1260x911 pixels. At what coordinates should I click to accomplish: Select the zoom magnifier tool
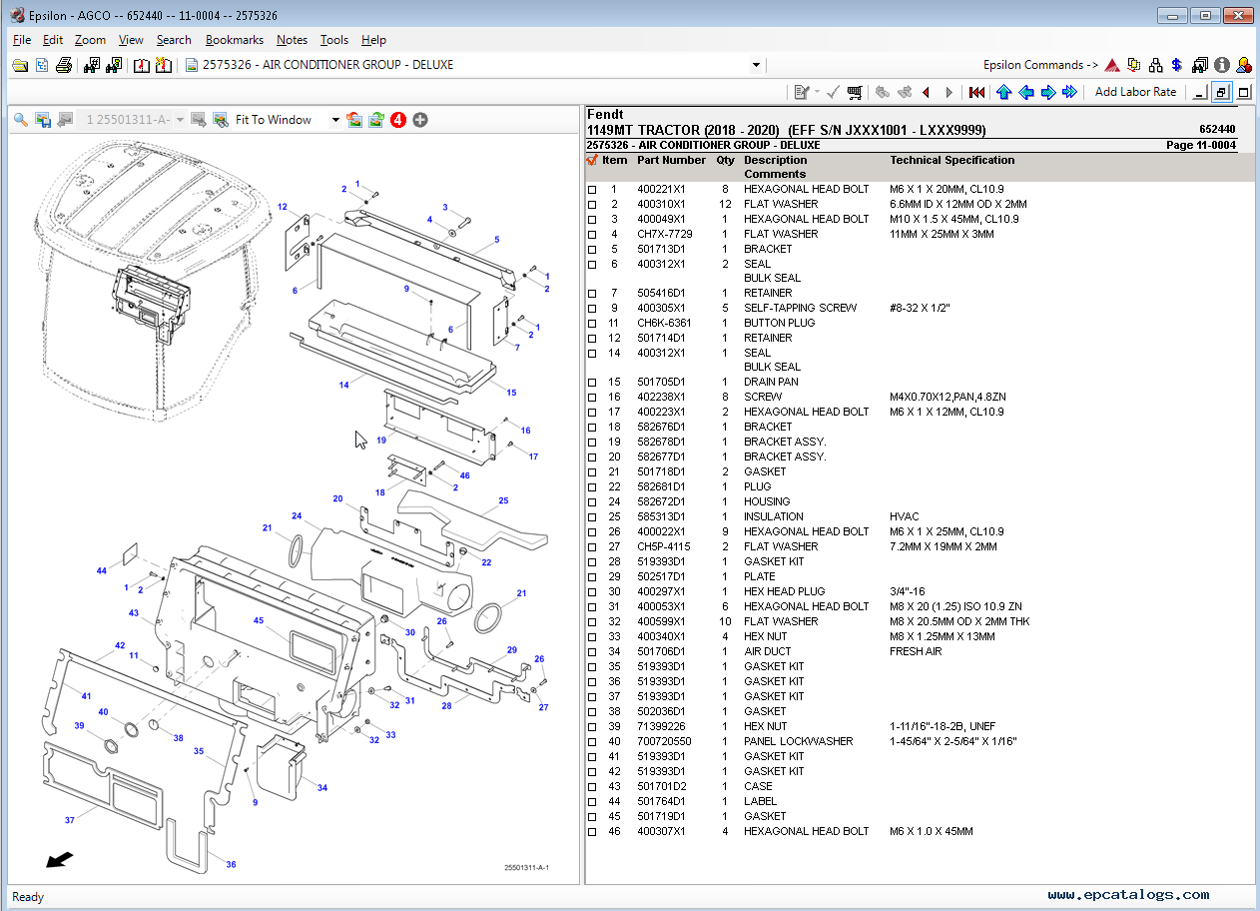coord(20,119)
